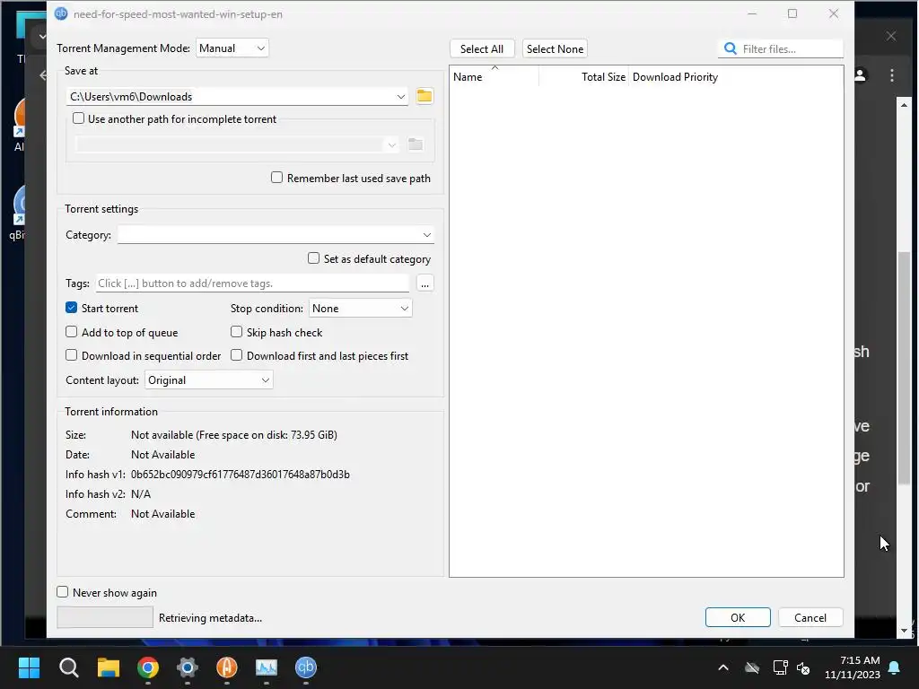Click the Tags text field
The width and height of the screenshot is (919, 689).
click(x=252, y=283)
